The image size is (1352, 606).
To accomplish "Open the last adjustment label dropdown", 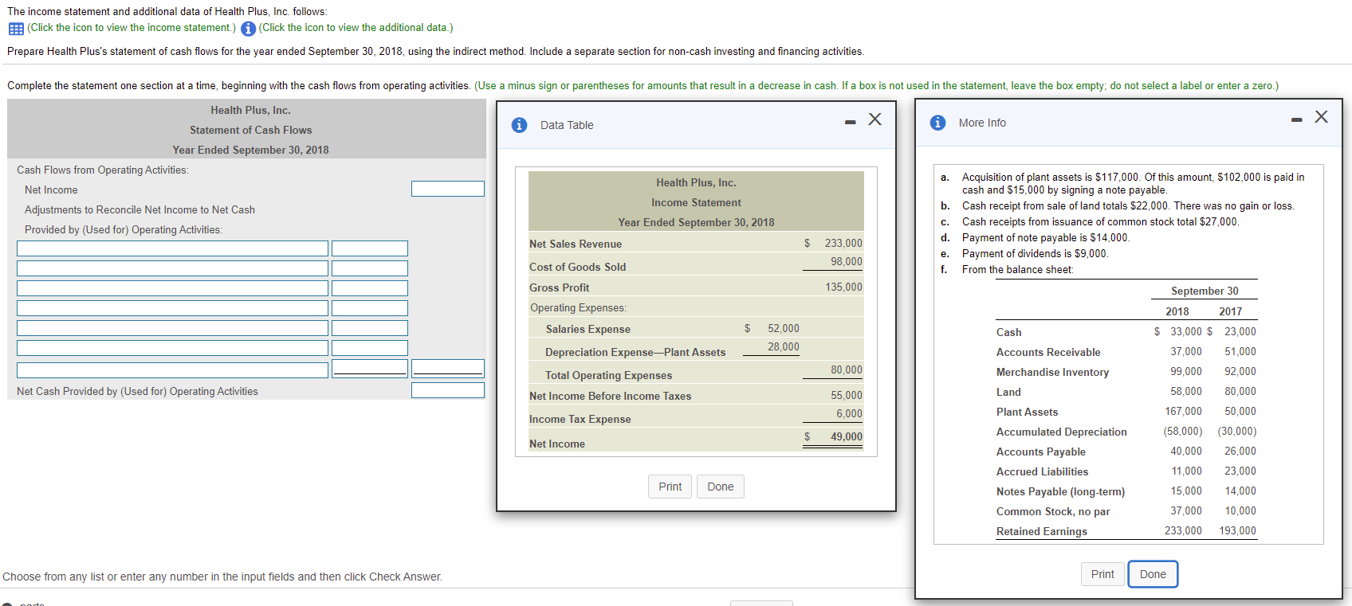I will pos(172,369).
